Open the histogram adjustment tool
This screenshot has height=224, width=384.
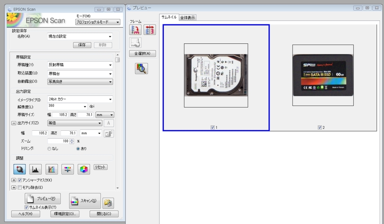[x=36, y=169]
